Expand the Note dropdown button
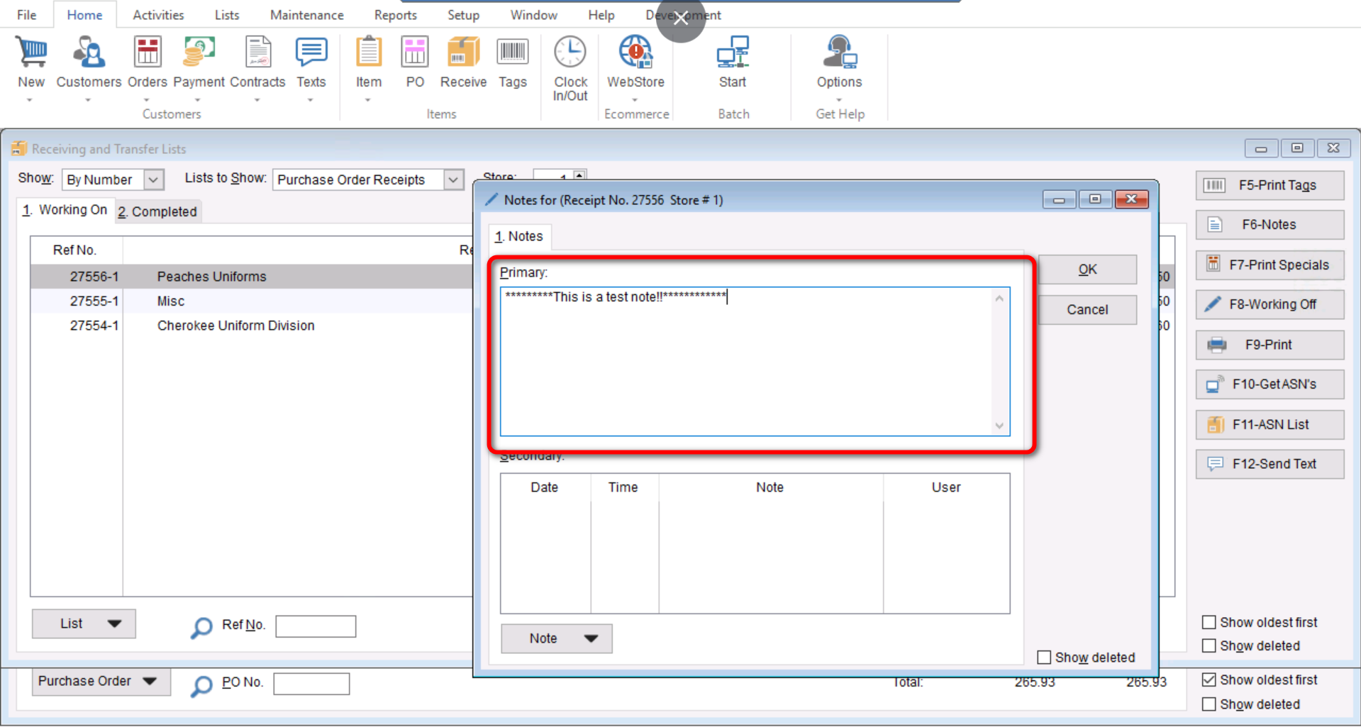This screenshot has width=1361, height=727. tap(591, 638)
